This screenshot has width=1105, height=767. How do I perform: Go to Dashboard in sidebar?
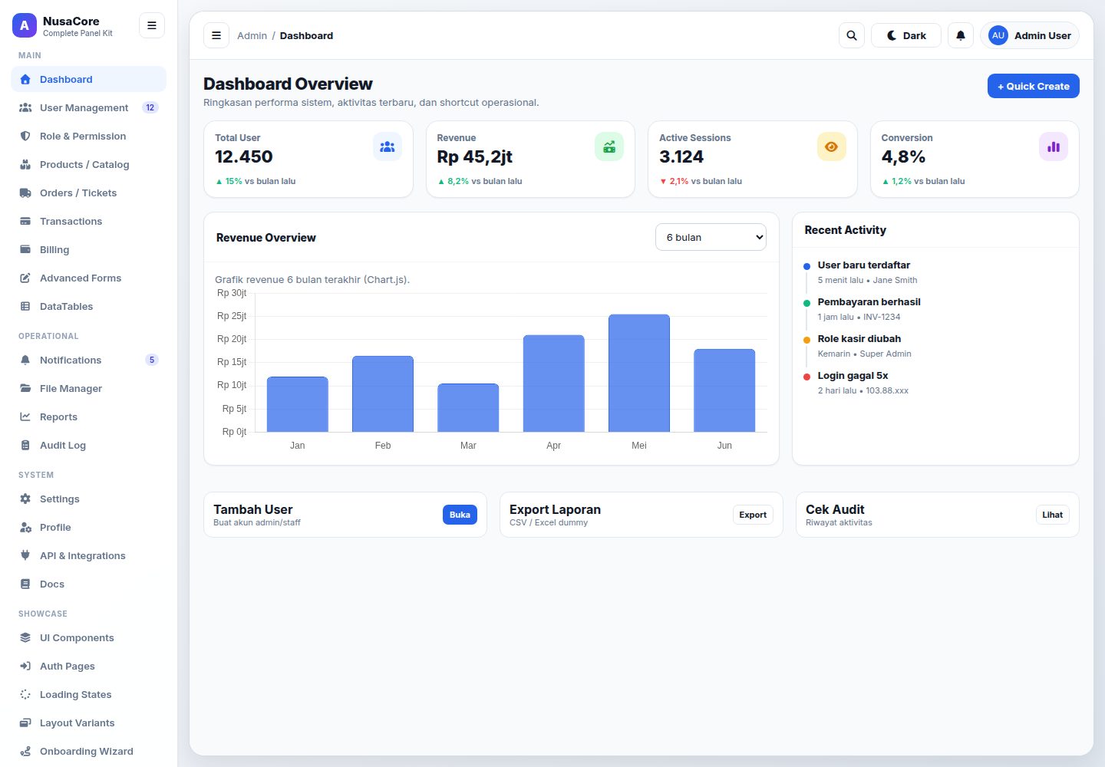click(89, 79)
